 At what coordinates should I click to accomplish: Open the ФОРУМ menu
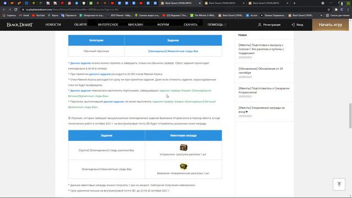pyautogui.click(x=163, y=25)
